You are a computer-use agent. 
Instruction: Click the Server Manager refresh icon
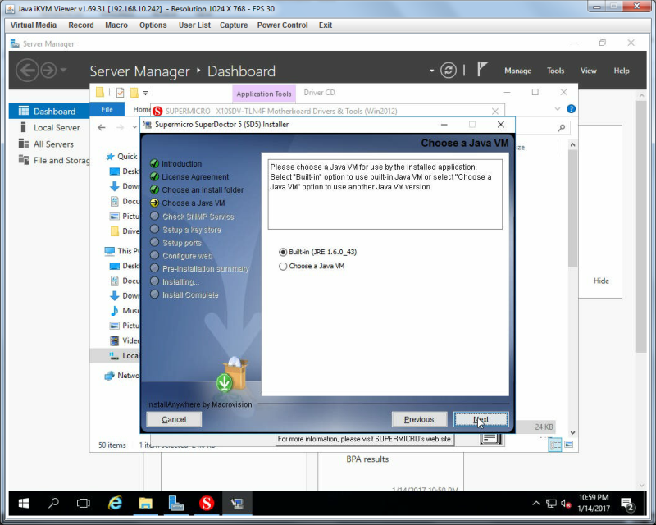click(448, 71)
